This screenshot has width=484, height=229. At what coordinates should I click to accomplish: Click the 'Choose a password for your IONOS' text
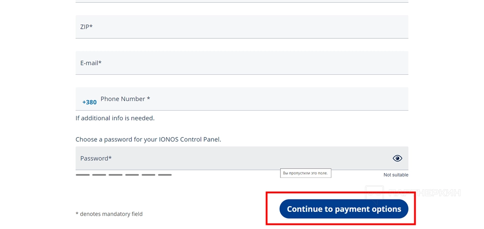[148, 139]
